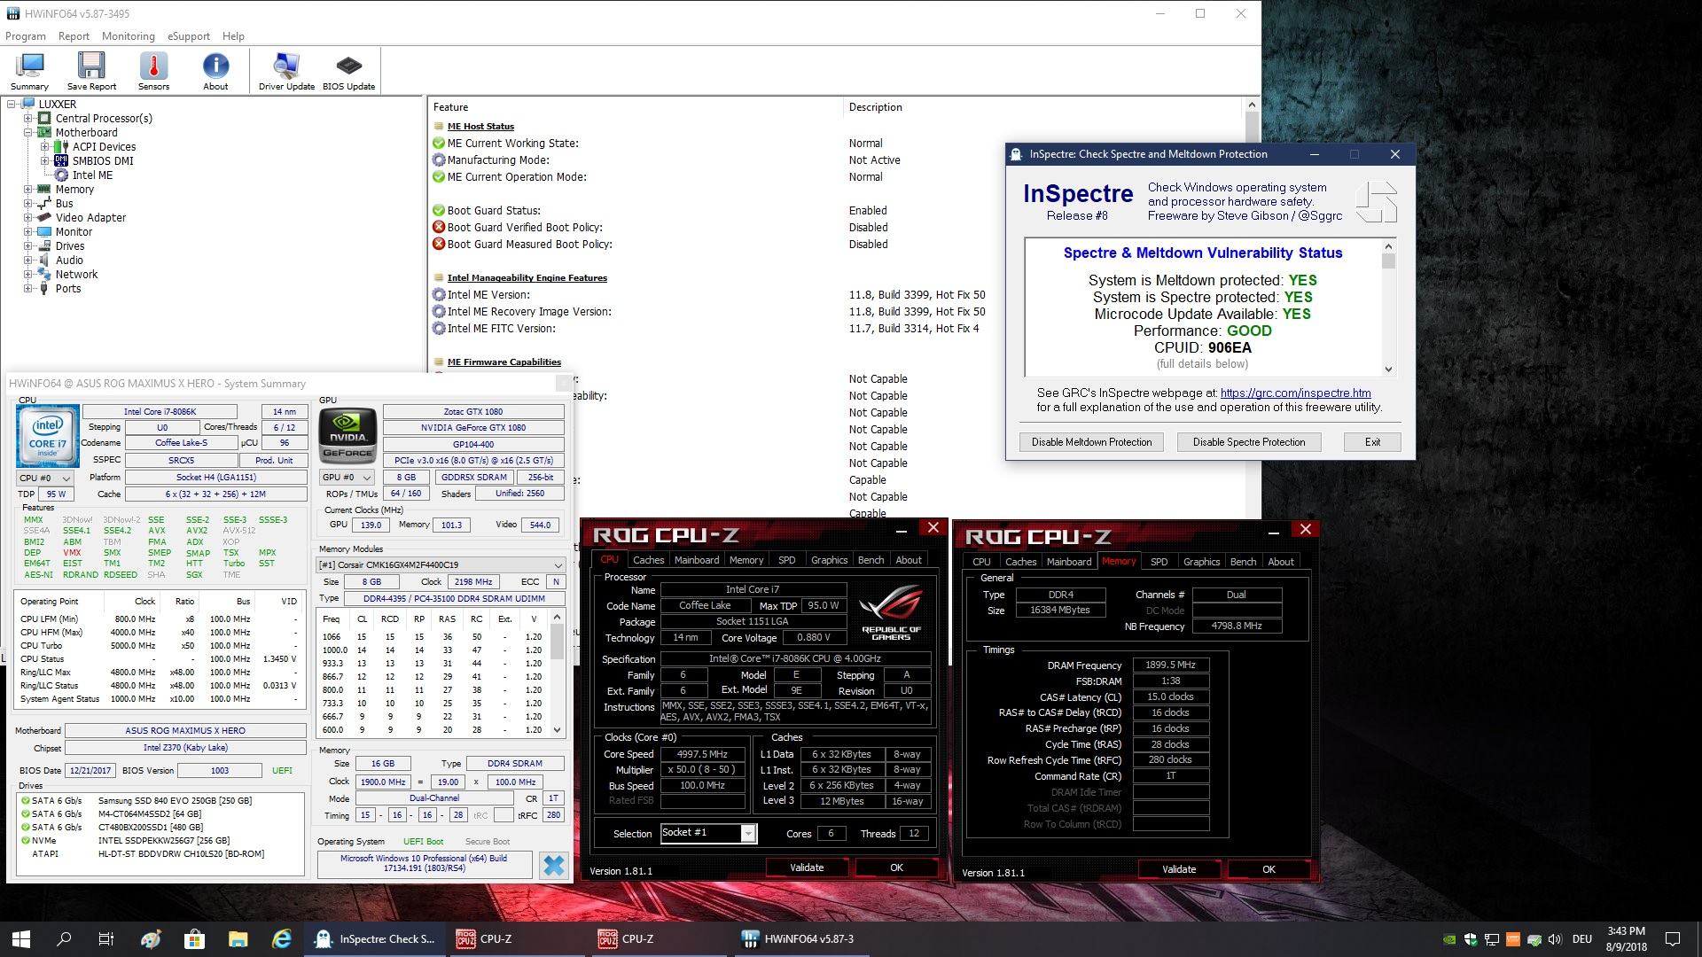
Task: Click Disable Spectre Protection button
Action: [1248, 442]
